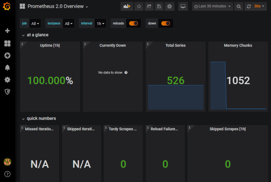The image size is (271, 182).
Task: Open the Dashboards grid icon in sidebar
Action: click(7, 43)
